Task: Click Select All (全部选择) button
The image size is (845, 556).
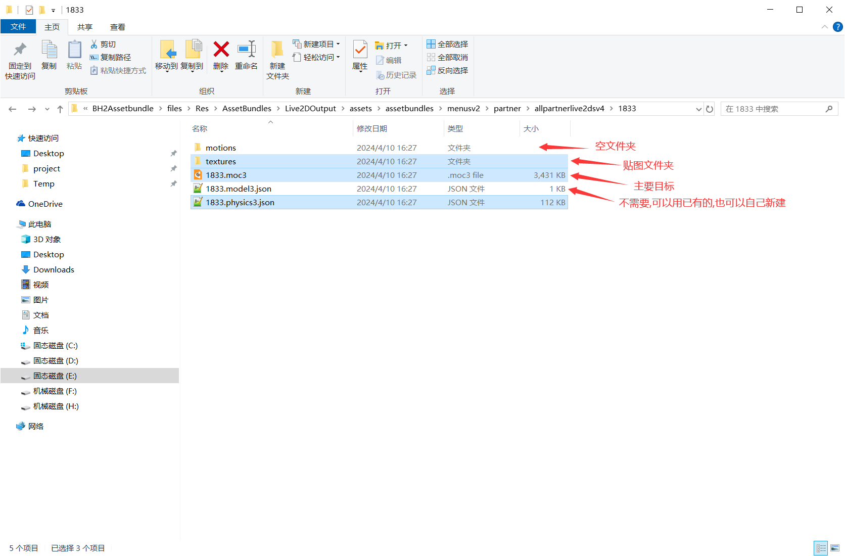Action: 448,44
